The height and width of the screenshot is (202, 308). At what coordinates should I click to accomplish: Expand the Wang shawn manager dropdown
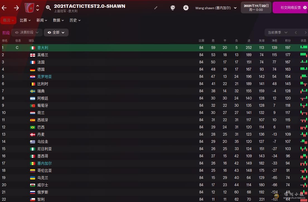pyautogui.click(x=216, y=8)
